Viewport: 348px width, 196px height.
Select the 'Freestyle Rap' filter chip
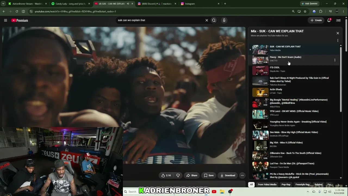[x=303, y=185]
